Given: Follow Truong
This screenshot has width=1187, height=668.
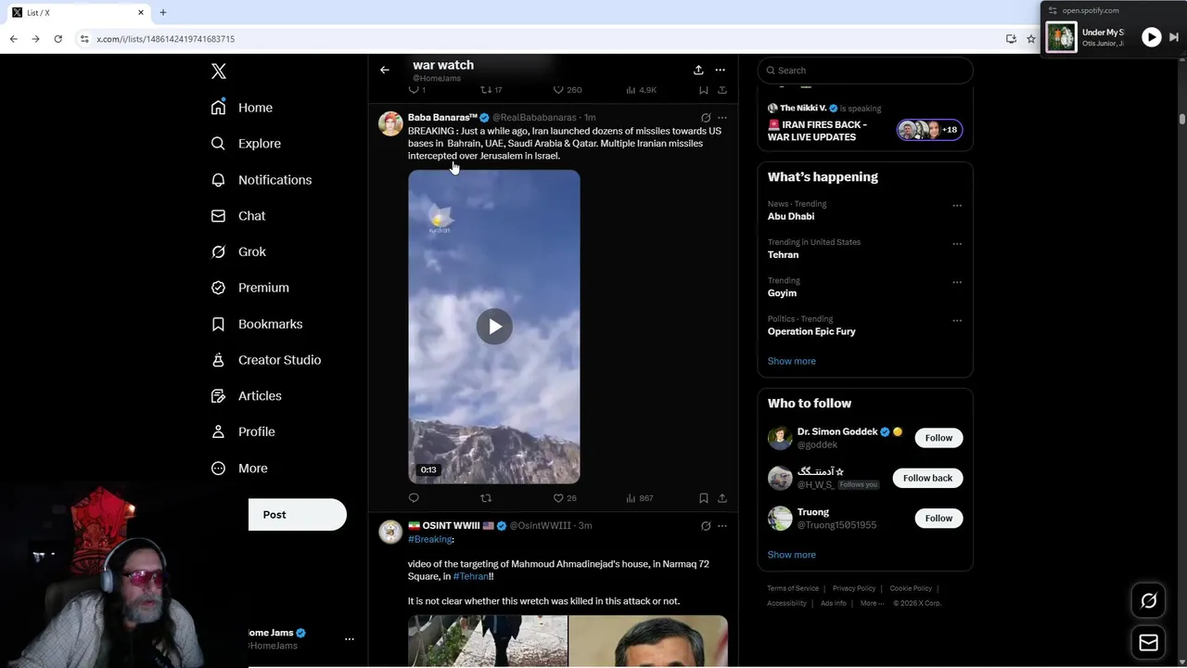Looking at the screenshot, I should coord(938,519).
